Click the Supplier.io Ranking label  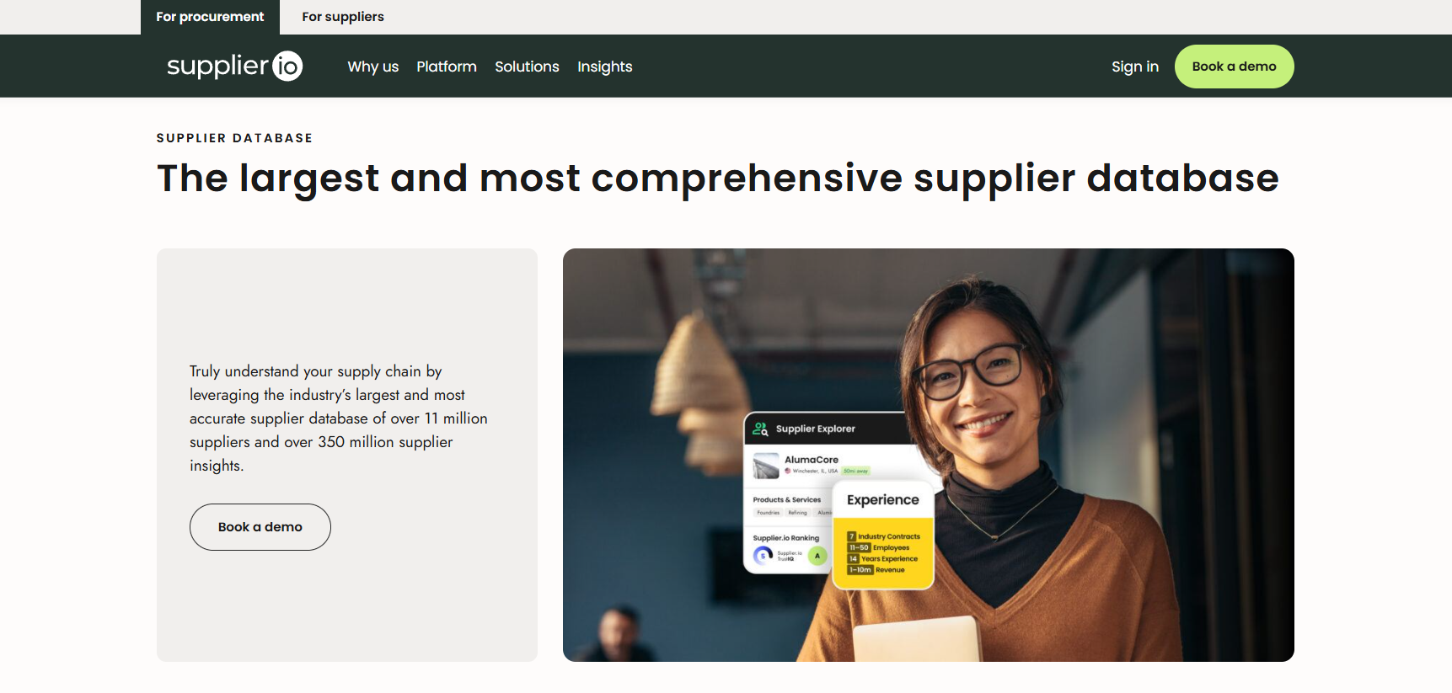pyautogui.click(x=786, y=538)
